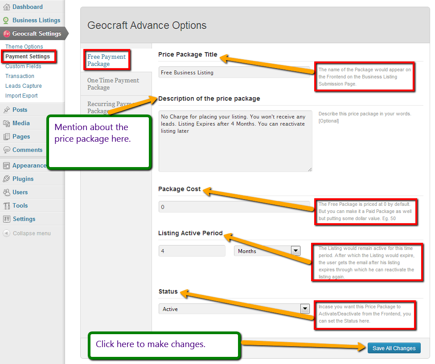This screenshot has width=435, height=364.
Task: Open Theme Options submenu link
Action: pyautogui.click(x=24, y=47)
